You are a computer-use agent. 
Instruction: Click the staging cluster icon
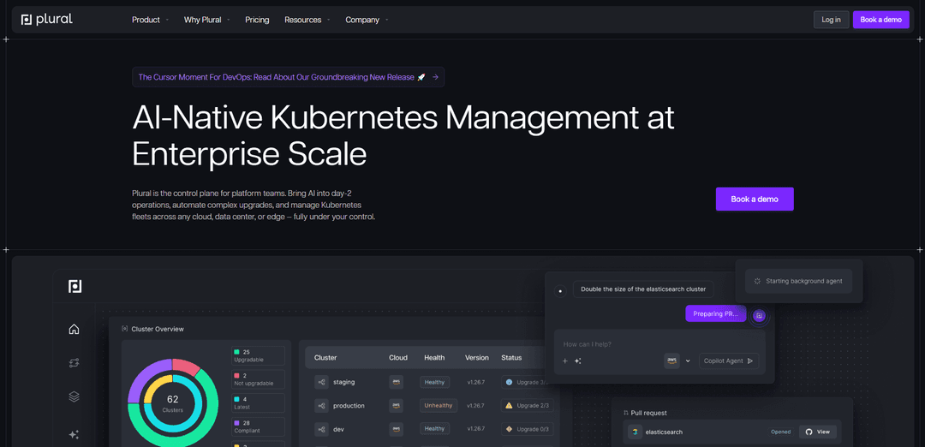tap(321, 382)
